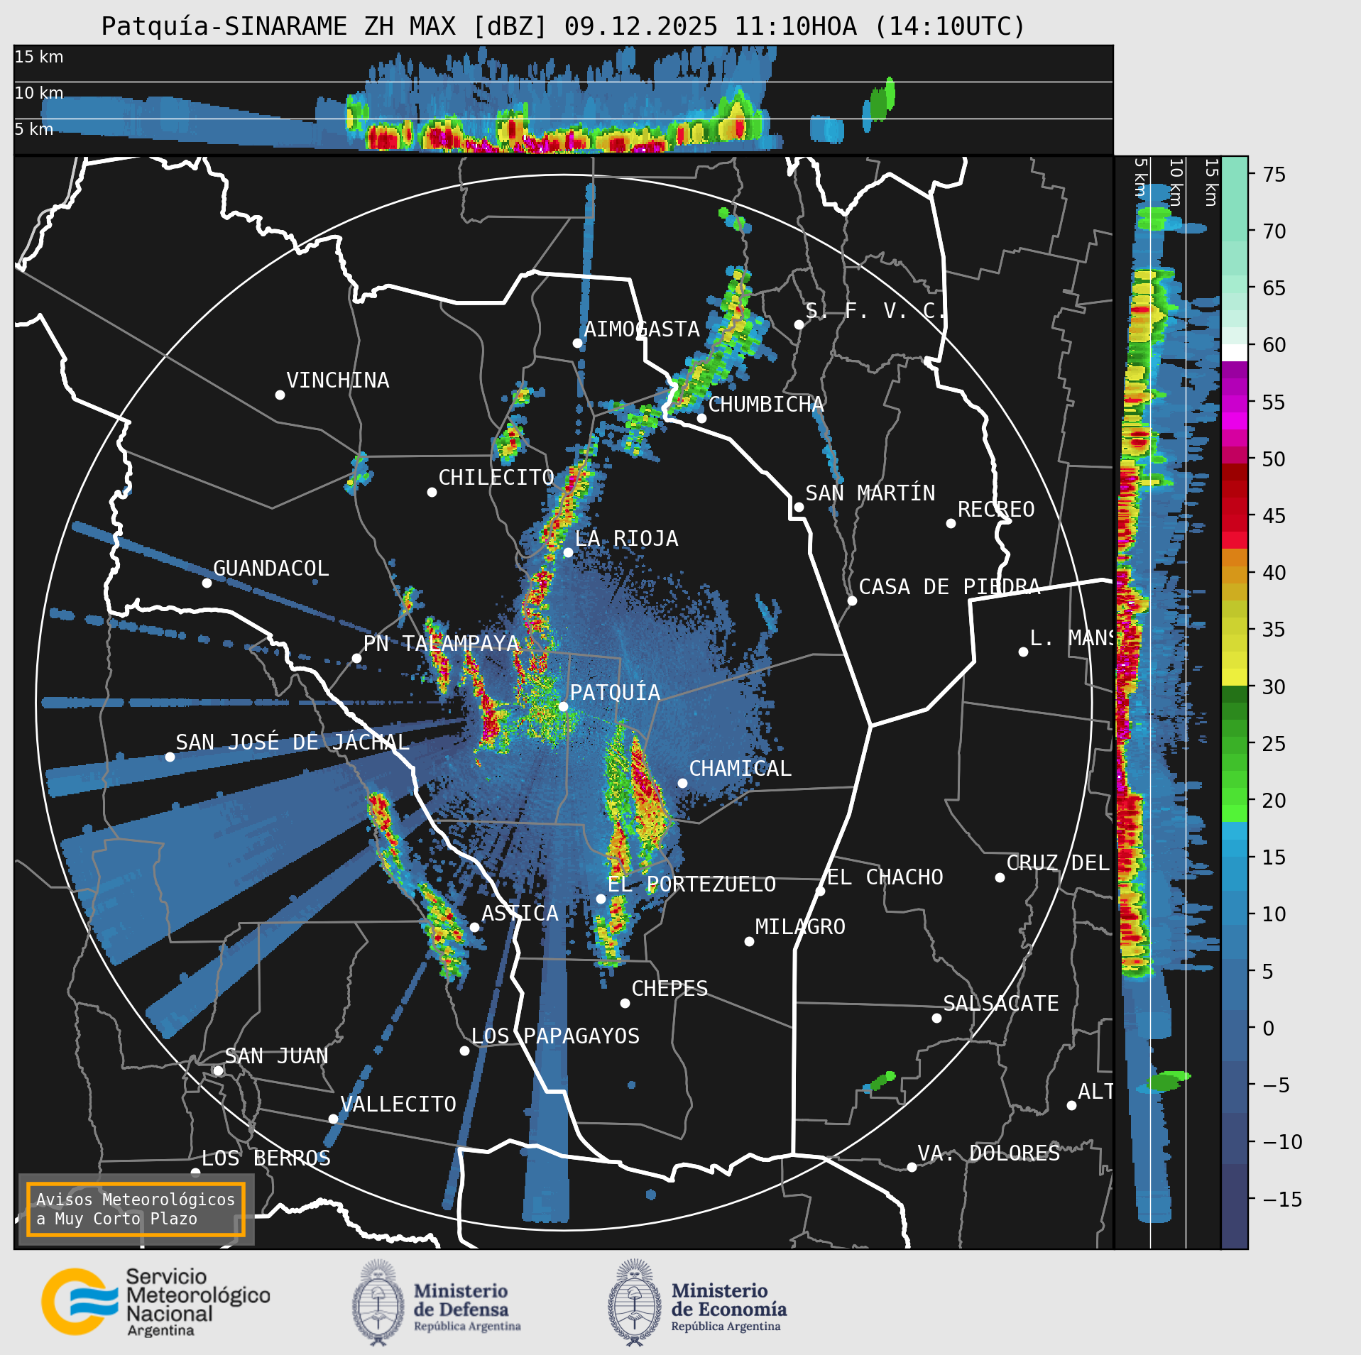The width and height of the screenshot is (1361, 1355).
Task: Click "5 km" label in top cross-section
Action: pos(34,129)
